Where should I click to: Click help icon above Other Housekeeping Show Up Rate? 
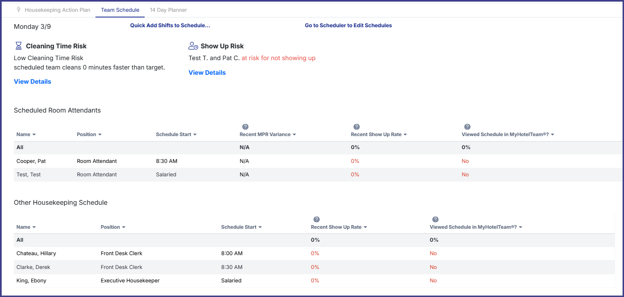tap(317, 219)
